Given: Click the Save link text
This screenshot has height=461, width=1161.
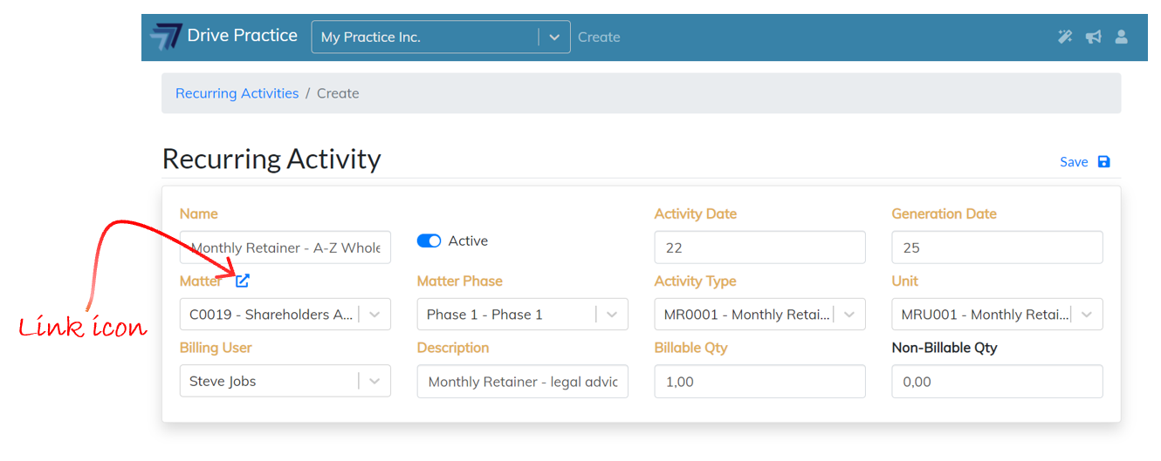Looking at the screenshot, I should (x=1074, y=162).
